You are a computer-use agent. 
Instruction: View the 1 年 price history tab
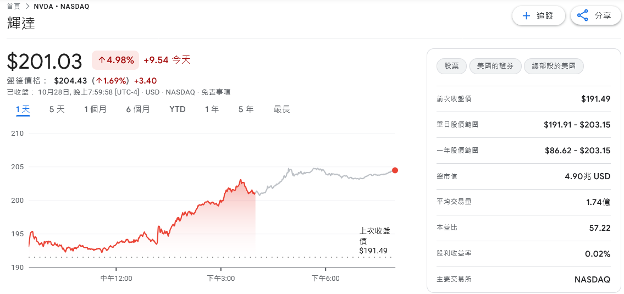tap(212, 109)
